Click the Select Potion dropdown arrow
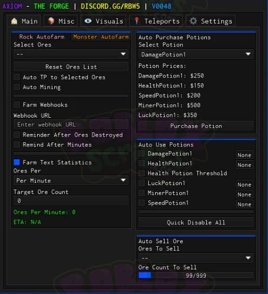 [248, 54]
